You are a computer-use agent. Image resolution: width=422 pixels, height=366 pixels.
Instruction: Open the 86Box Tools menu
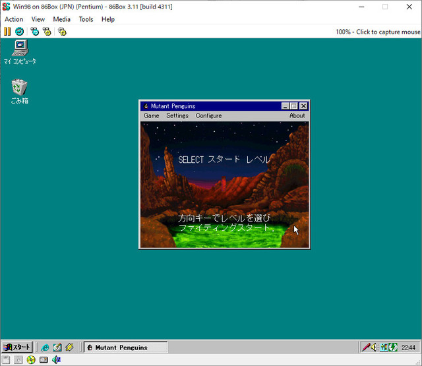[x=86, y=19]
